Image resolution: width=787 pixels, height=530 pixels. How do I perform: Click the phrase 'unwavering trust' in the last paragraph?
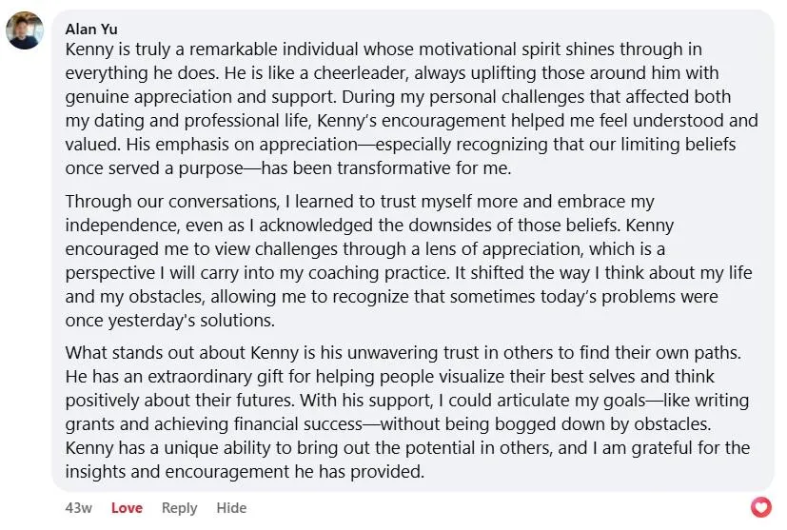[x=413, y=353]
